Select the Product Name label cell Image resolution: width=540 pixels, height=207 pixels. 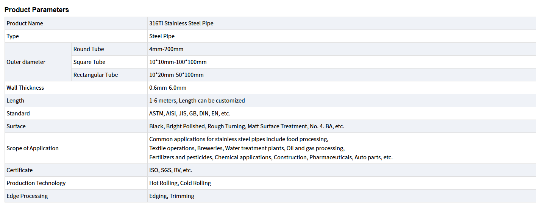click(25, 23)
